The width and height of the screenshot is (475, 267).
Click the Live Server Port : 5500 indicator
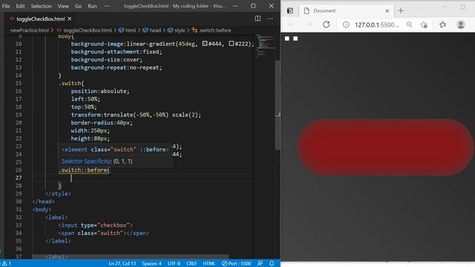[x=236, y=264]
